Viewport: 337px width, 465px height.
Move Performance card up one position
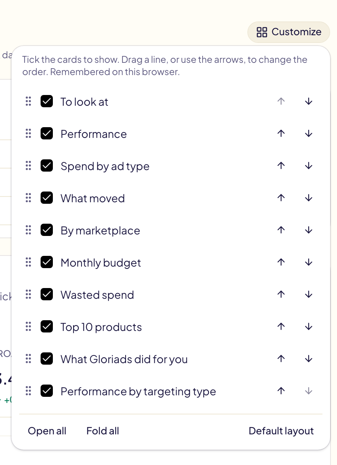[281, 133]
